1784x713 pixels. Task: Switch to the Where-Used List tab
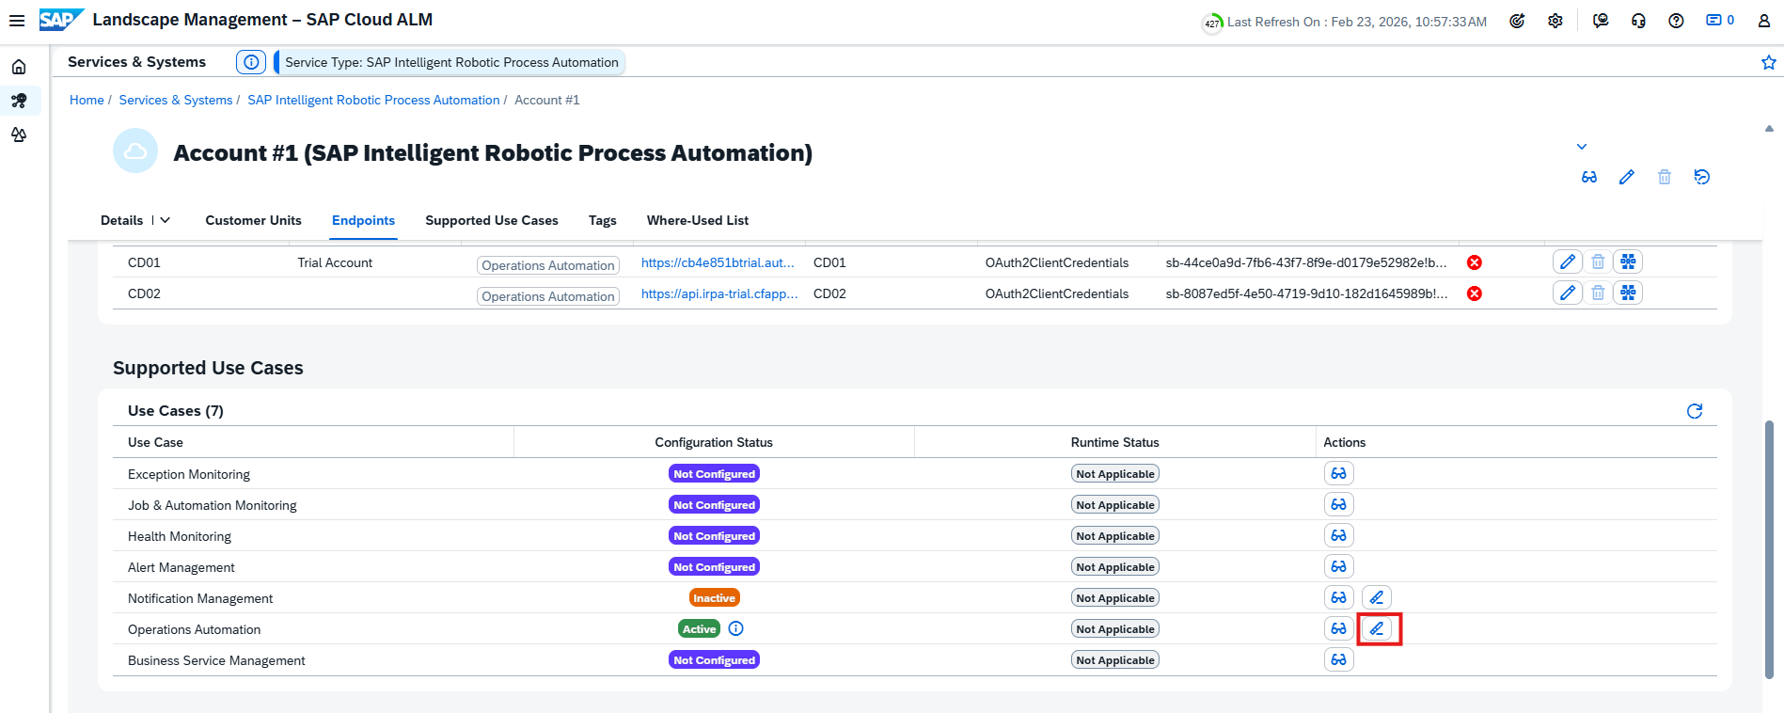tap(697, 220)
